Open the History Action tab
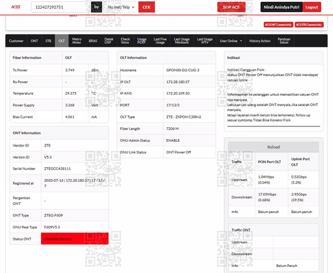 (x=260, y=41)
